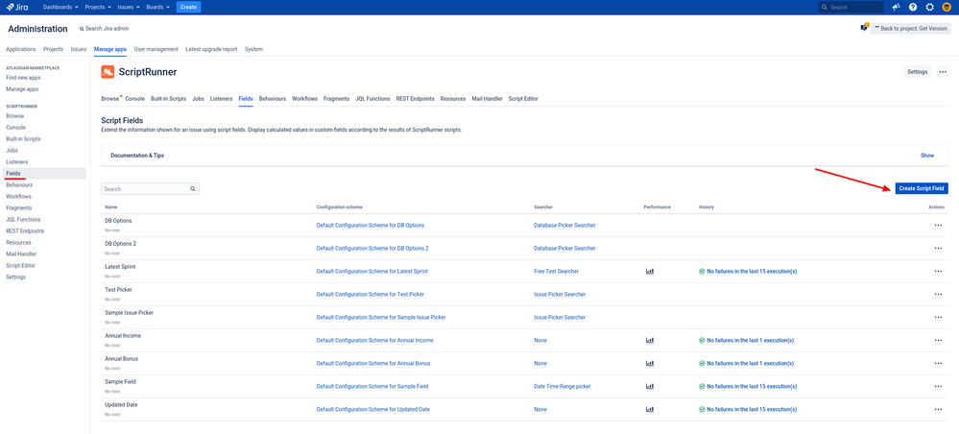Open the help question mark icon
The width and height of the screenshot is (959, 434).
point(913,7)
